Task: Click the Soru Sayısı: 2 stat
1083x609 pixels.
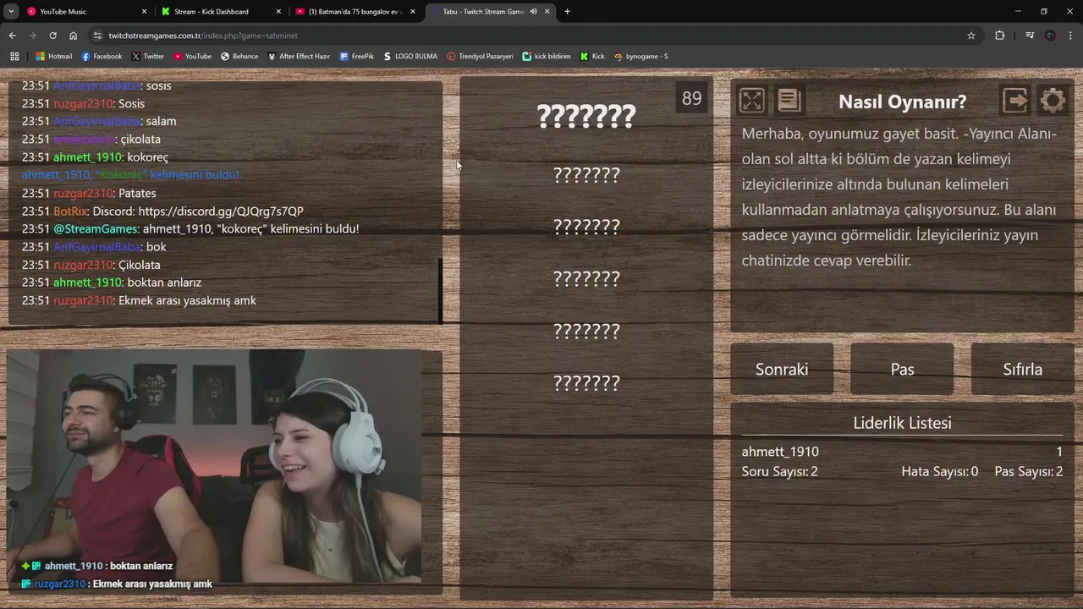Action: coord(779,471)
